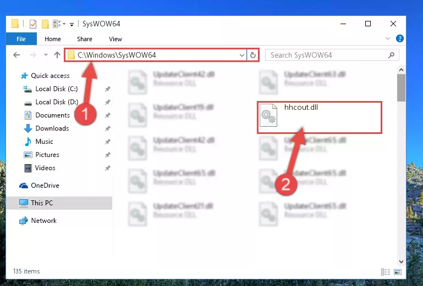Select the hhcout.dll file icon

tap(268, 115)
